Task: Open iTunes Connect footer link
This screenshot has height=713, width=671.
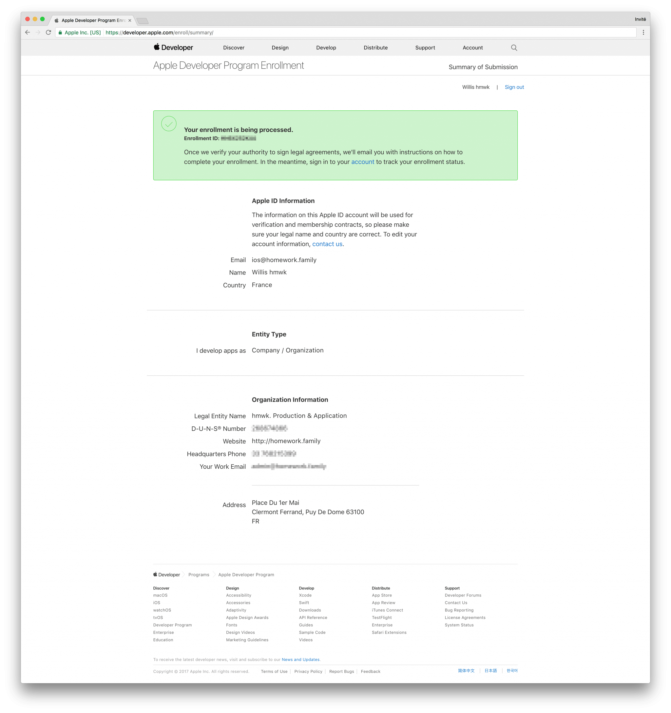Action: [x=387, y=610]
